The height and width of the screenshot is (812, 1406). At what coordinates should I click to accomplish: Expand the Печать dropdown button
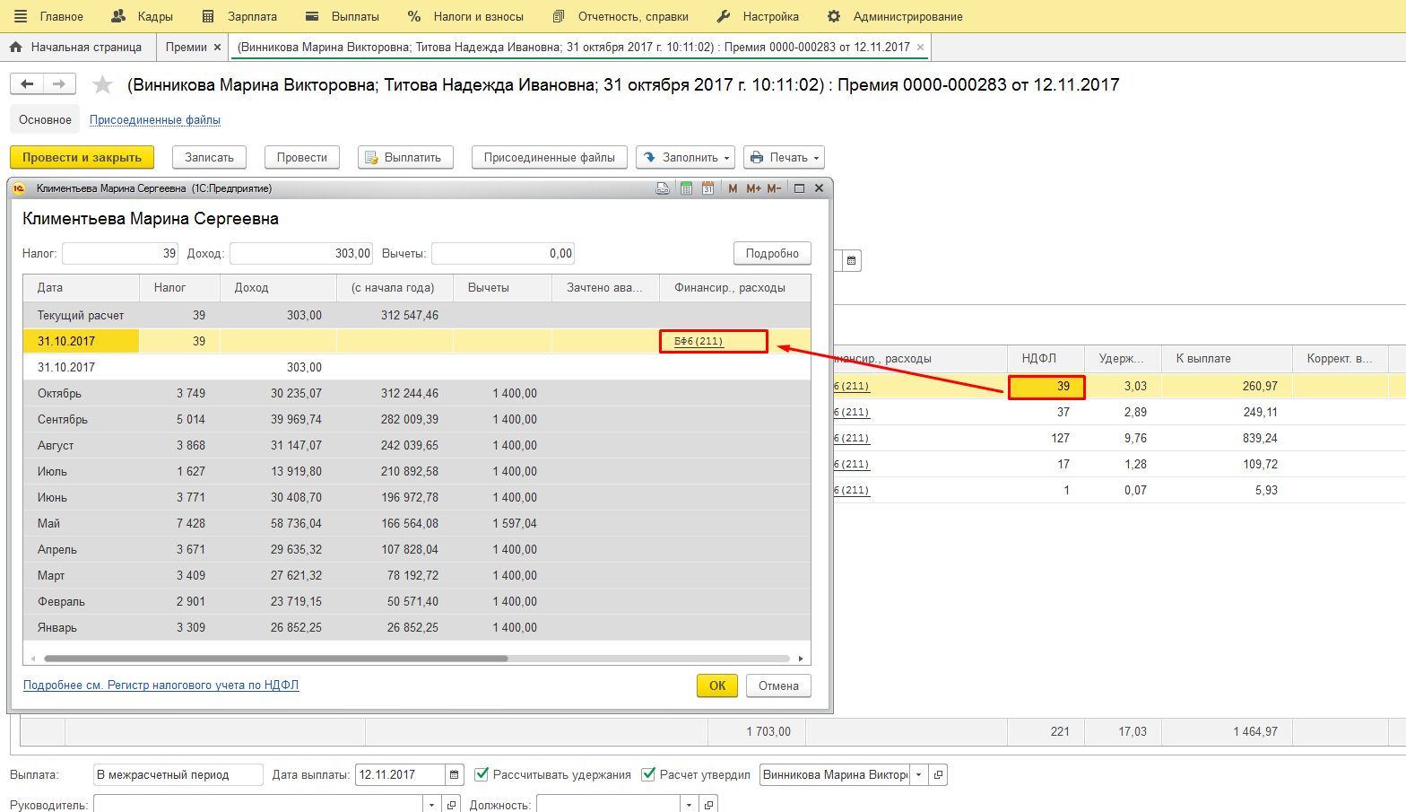coord(784,157)
